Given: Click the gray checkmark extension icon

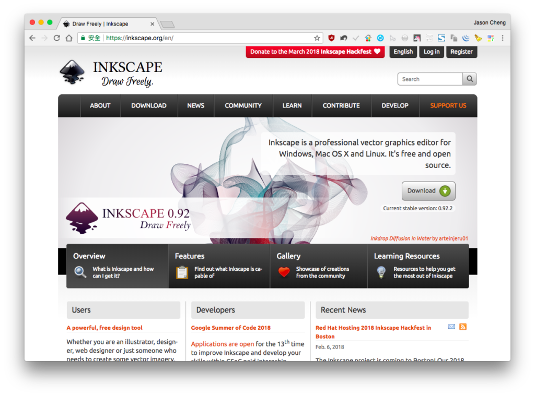Looking at the screenshot, I should click(x=356, y=38).
